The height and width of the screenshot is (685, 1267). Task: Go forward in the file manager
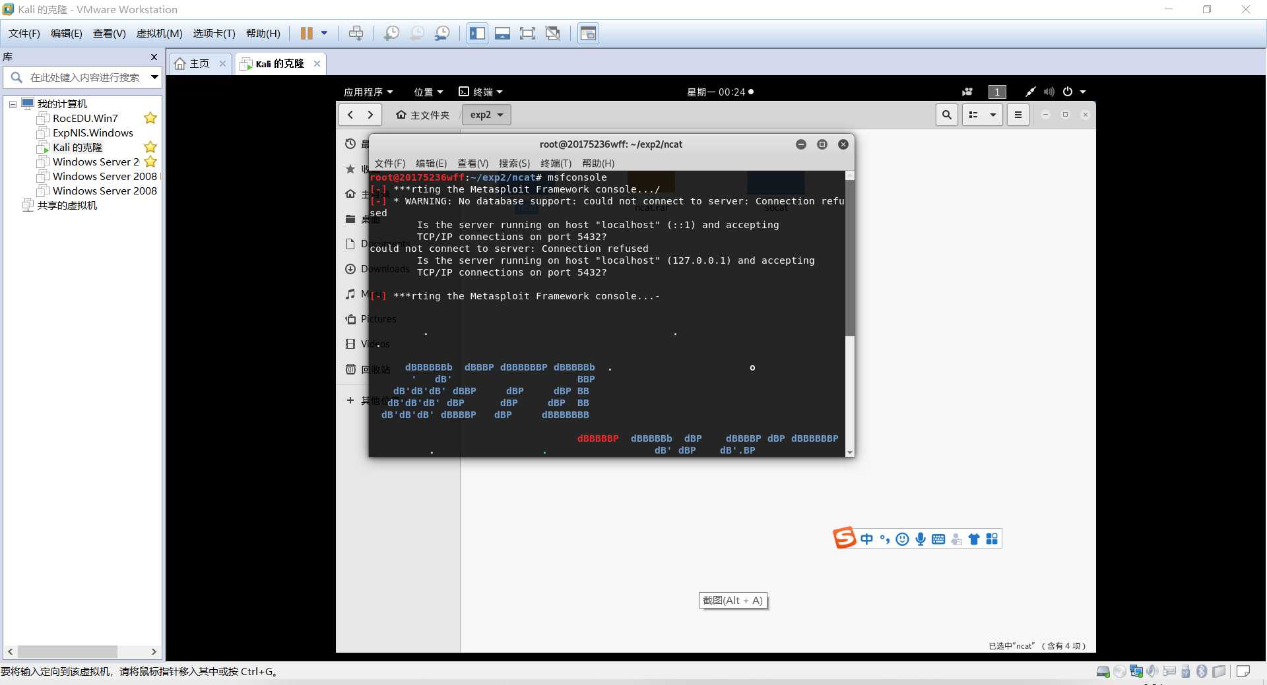pos(371,115)
